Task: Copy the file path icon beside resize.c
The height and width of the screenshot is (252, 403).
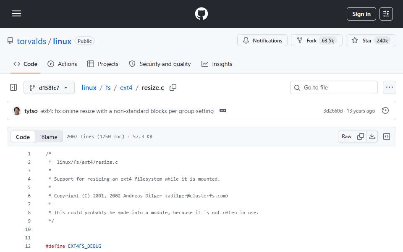Action: coord(173,87)
